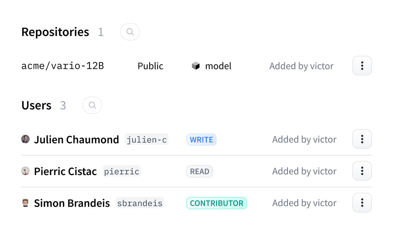395x240 pixels.
Task: Click the search icon beside Users
Action: point(92,105)
